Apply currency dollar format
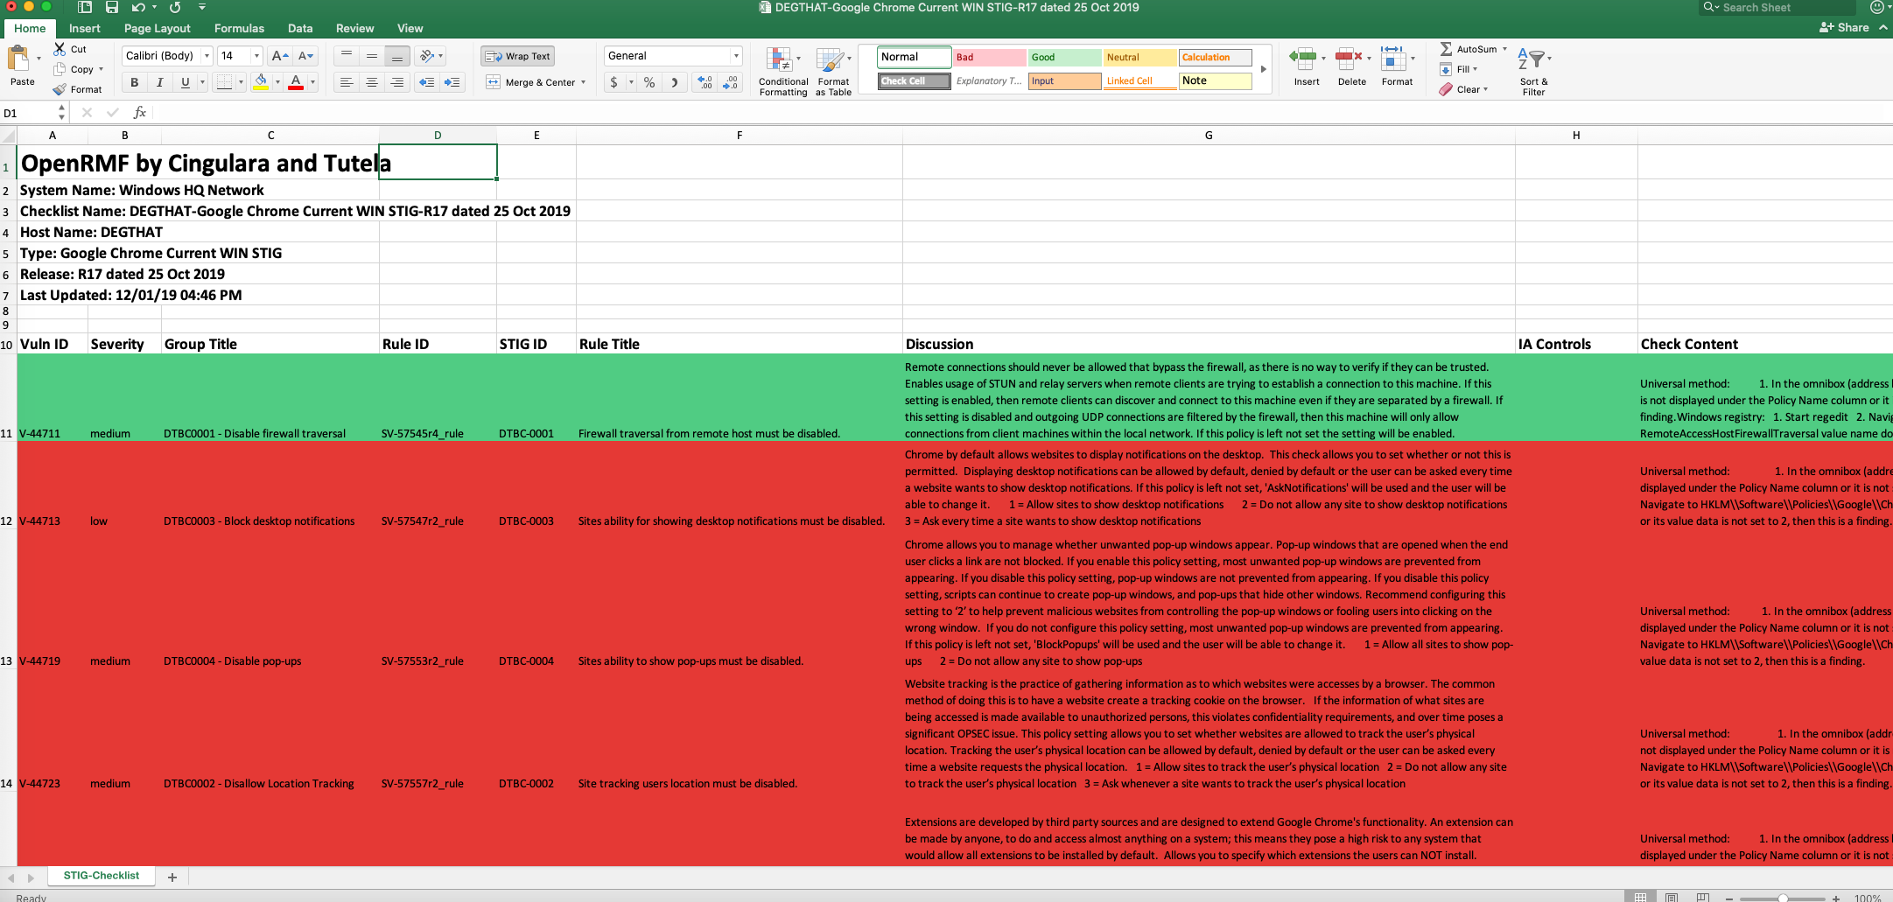Viewport: 1893px width, 902px height. [614, 82]
